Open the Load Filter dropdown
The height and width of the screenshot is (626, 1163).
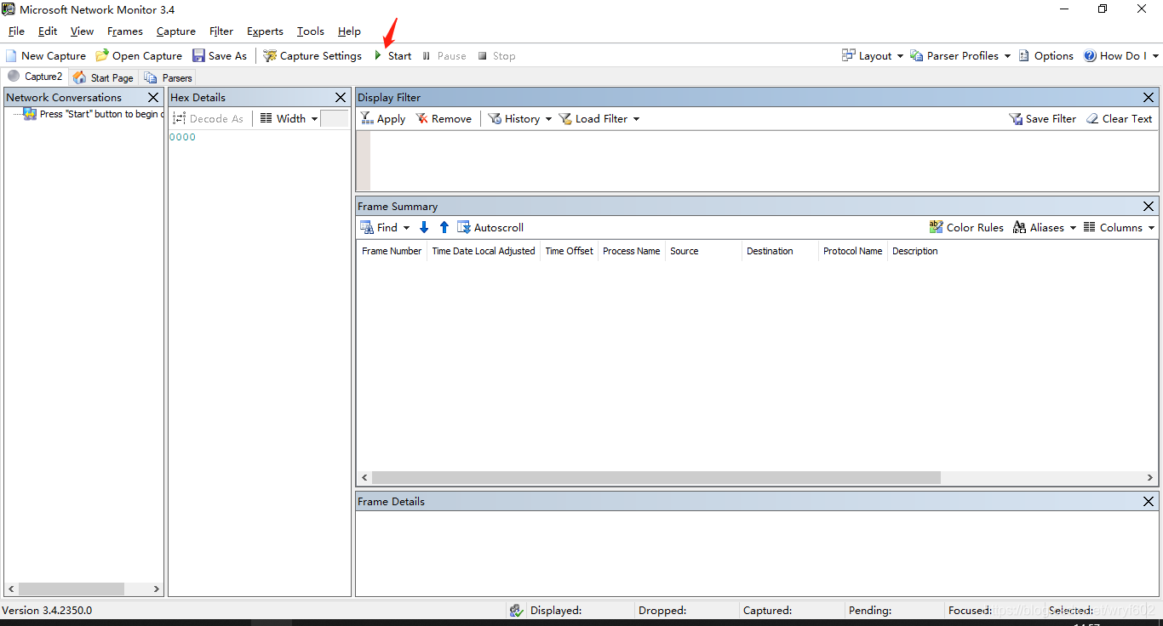pos(599,119)
